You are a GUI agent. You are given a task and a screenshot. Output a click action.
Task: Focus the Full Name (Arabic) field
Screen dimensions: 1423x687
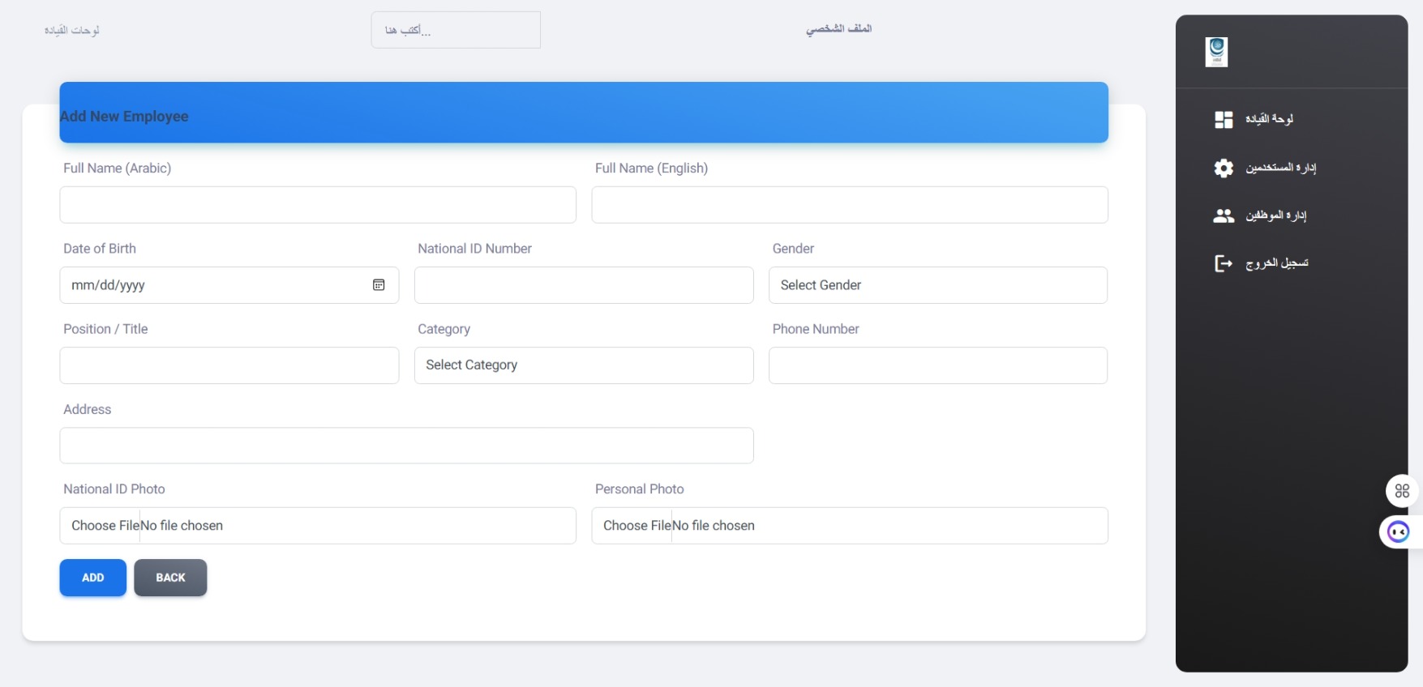click(x=318, y=205)
